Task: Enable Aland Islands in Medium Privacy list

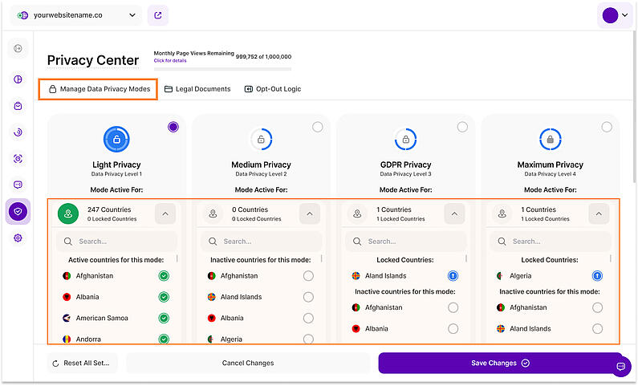Action: [308, 297]
